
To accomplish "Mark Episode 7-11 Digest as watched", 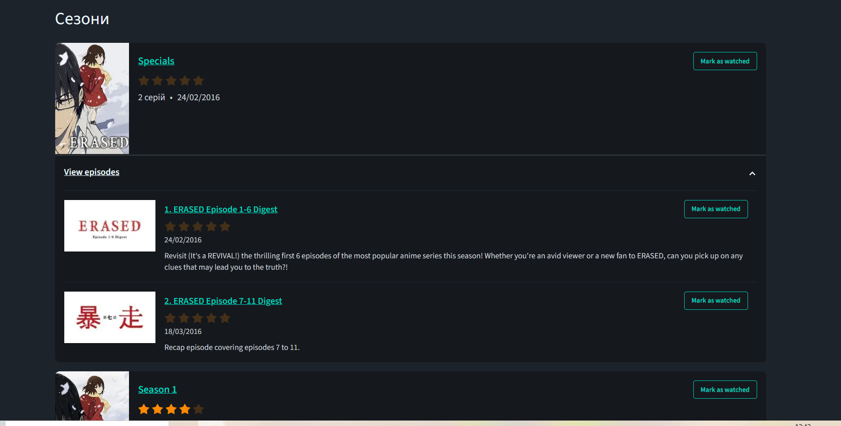I will click(x=716, y=301).
